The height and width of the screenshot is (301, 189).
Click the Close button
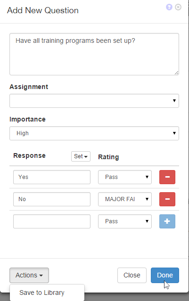tap(132, 275)
